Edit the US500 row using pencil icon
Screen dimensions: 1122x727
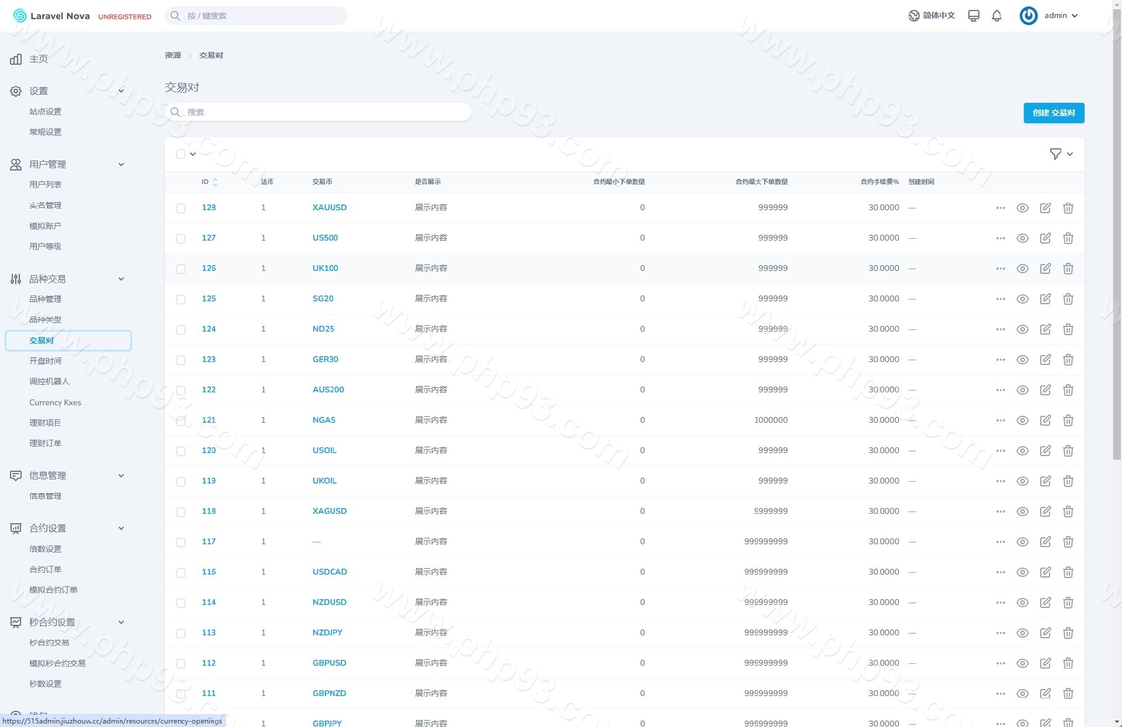coord(1045,238)
